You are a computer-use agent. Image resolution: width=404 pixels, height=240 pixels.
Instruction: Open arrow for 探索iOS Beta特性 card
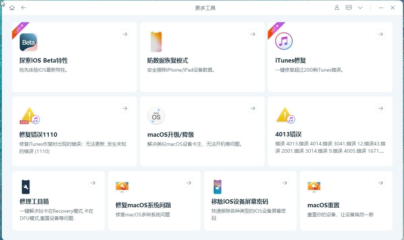[x=125, y=34]
